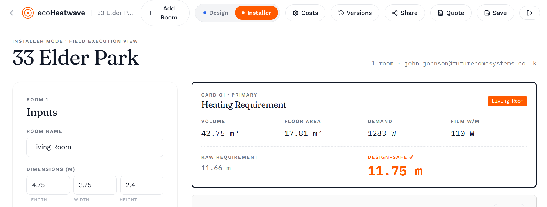Screen dimensions: 547x207
Task: Click the Quote document icon
Action: click(x=440, y=13)
